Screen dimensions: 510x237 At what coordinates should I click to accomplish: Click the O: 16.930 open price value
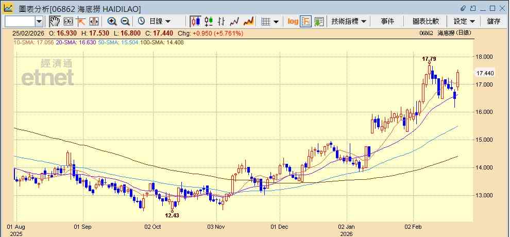point(63,33)
